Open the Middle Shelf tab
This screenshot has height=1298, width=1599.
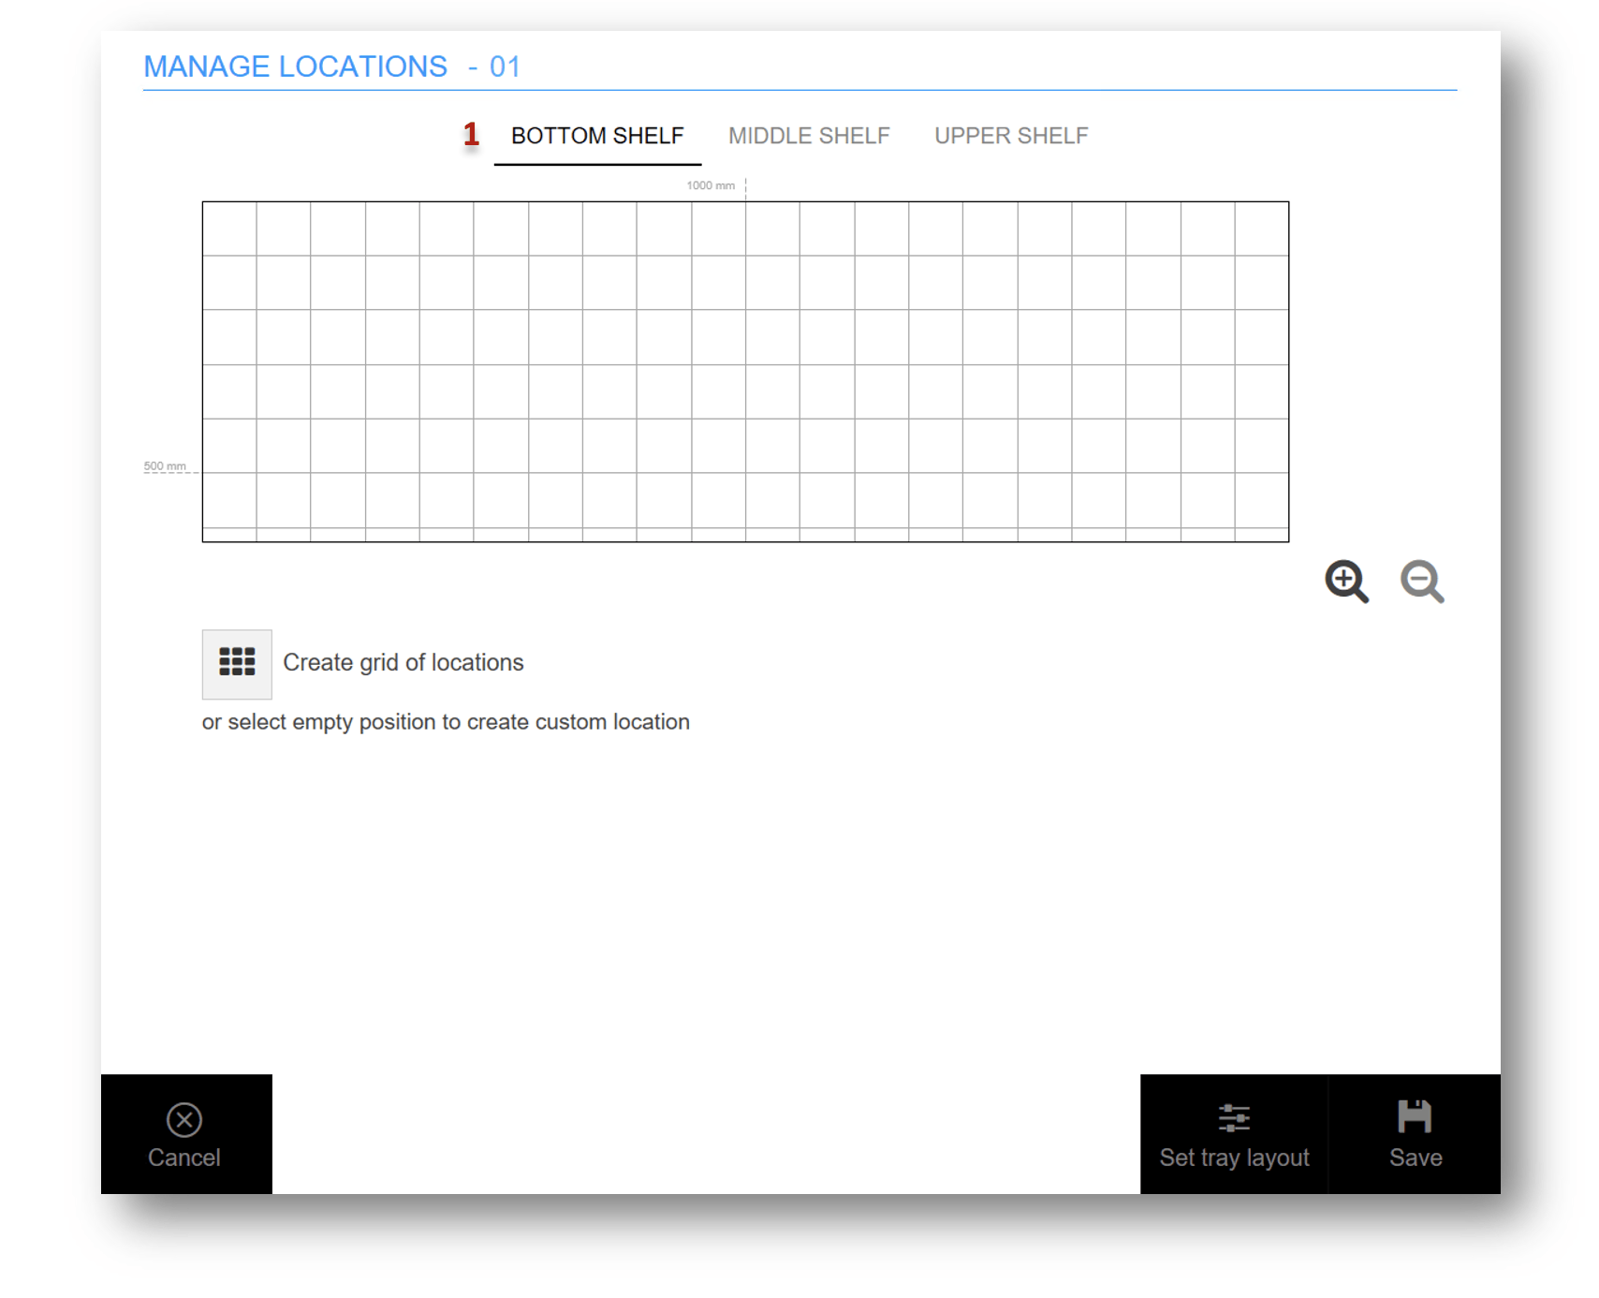click(808, 137)
